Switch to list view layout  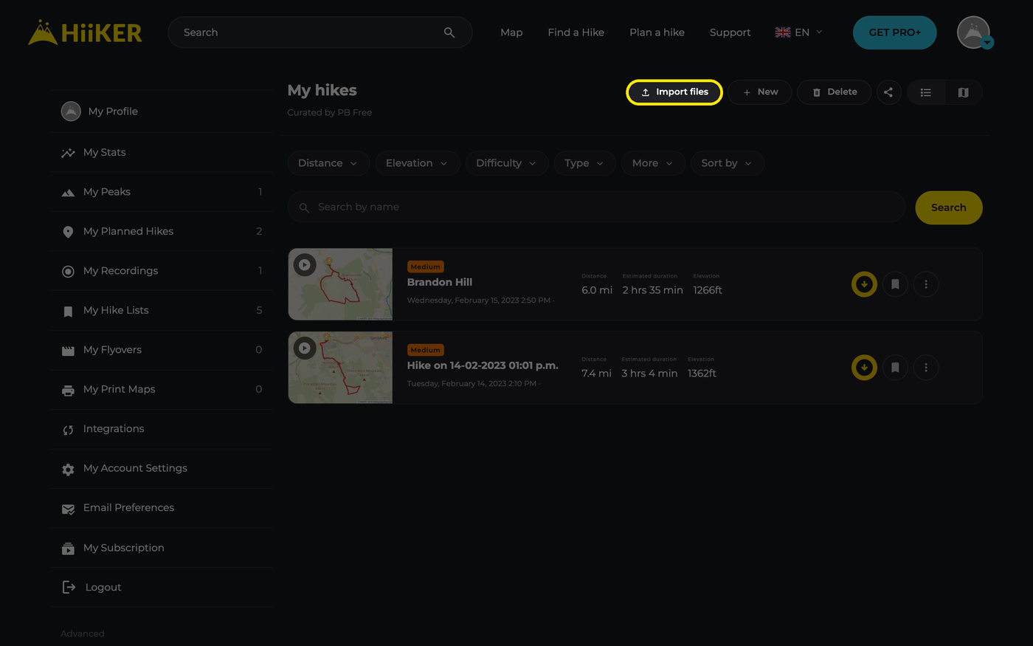click(926, 92)
